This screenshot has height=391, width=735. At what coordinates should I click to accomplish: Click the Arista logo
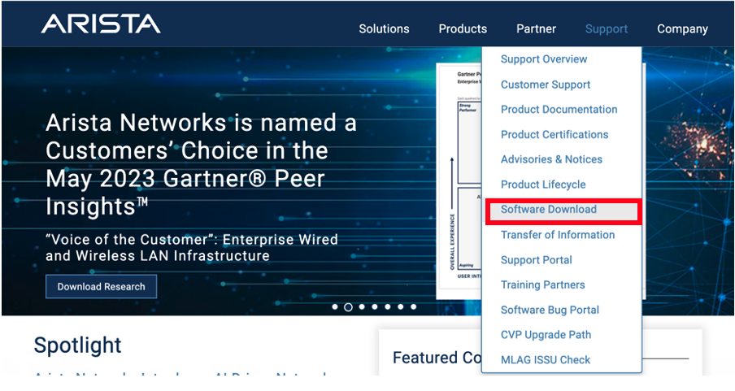(100, 24)
